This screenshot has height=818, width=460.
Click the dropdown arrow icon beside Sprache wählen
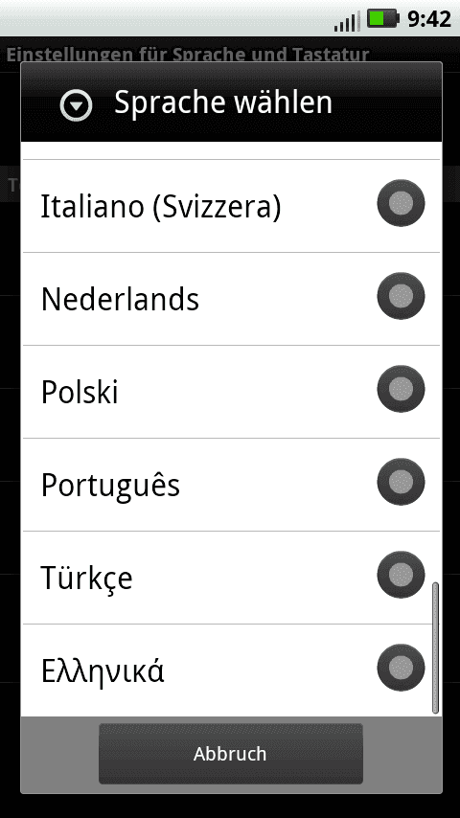pyautogui.click(x=77, y=105)
